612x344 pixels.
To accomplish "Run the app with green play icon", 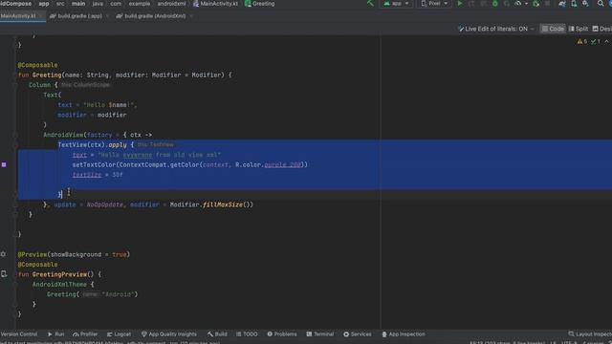I will 460,4.
